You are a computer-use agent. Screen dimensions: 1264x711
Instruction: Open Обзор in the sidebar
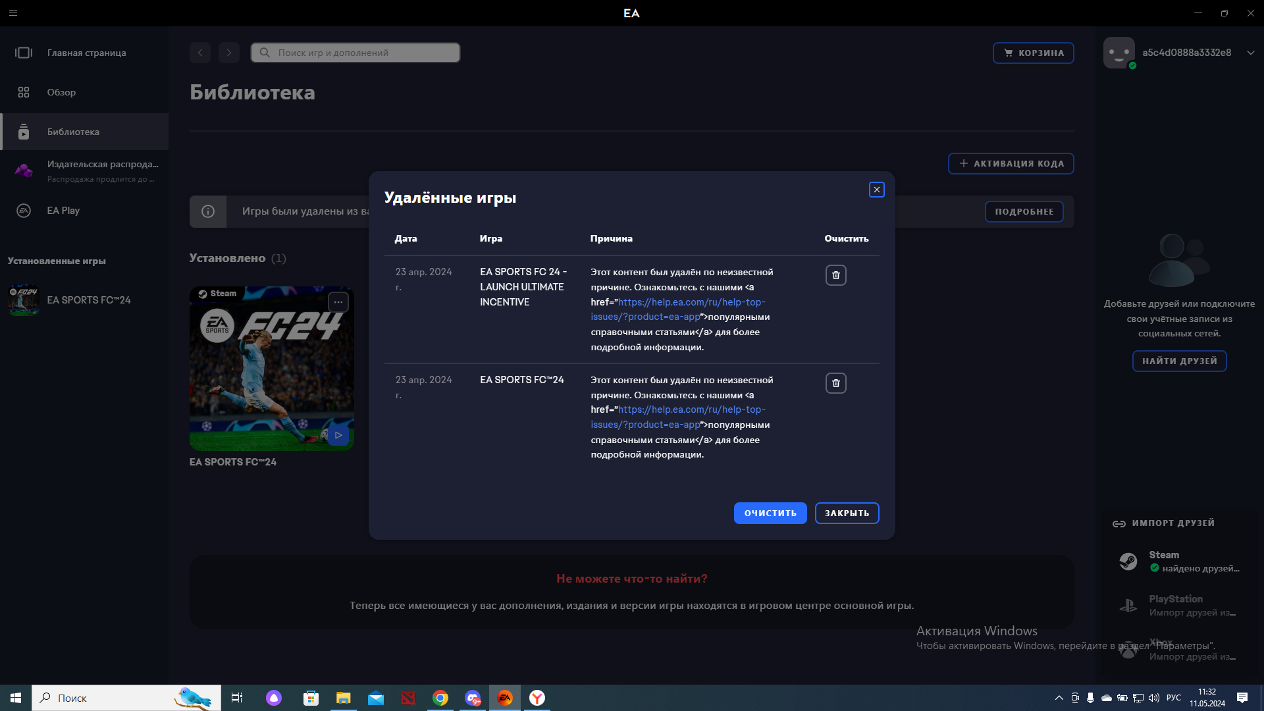click(84, 92)
